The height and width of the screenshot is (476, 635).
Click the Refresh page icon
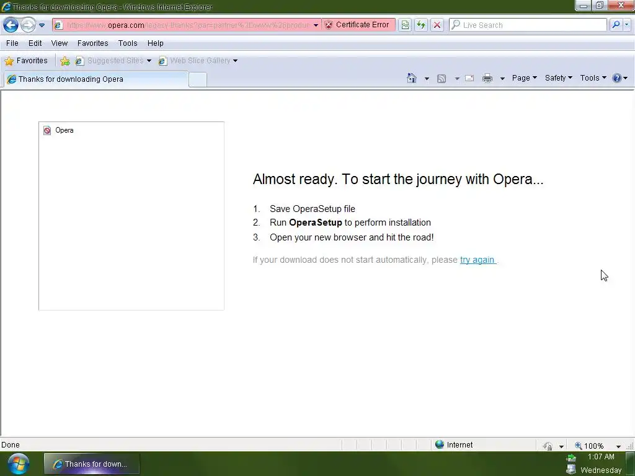click(x=421, y=25)
